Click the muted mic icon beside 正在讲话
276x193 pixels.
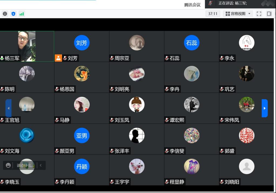pyautogui.click(x=210, y=3)
